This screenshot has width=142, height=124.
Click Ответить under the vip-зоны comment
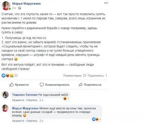(32, 121)
